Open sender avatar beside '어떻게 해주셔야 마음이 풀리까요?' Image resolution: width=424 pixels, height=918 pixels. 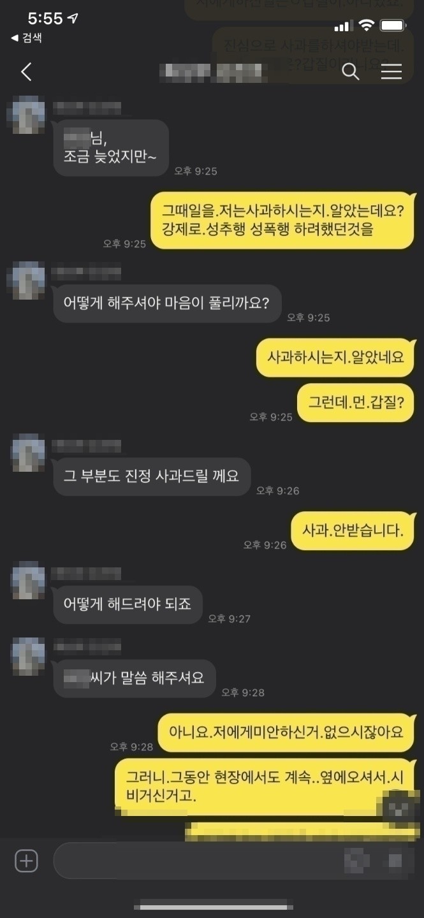coord(26,280)
